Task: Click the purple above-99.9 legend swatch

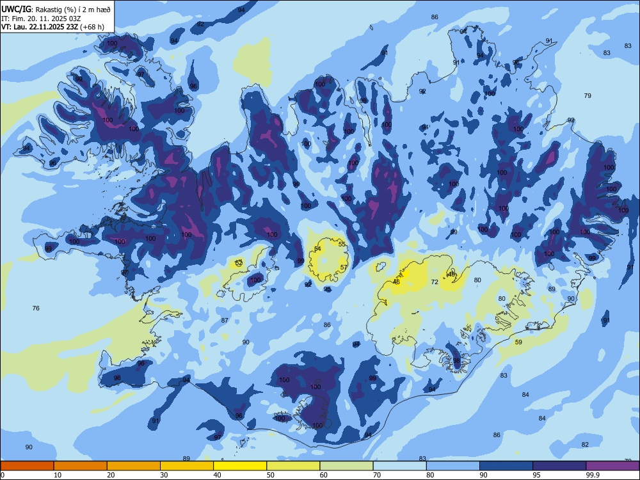Action: (x=612, y=466)
